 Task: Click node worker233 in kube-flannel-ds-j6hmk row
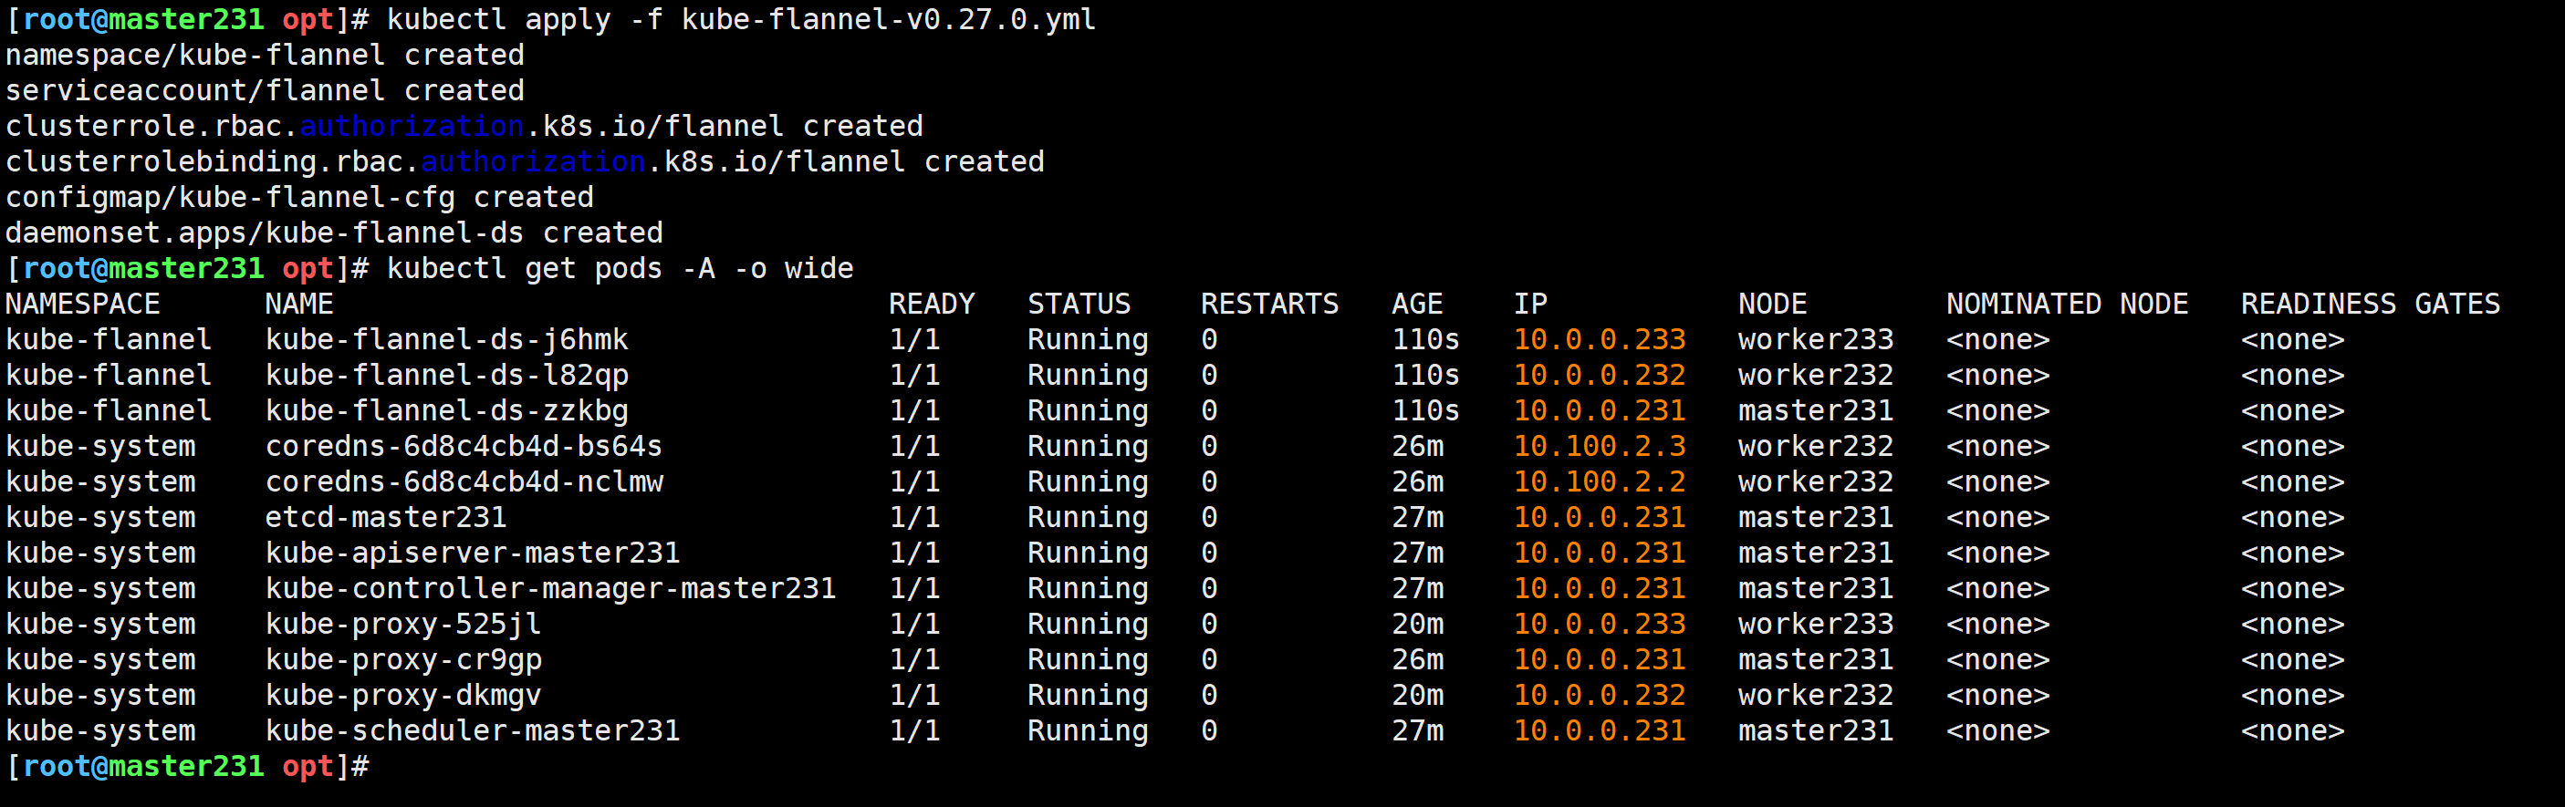[x=1815, y=340]
